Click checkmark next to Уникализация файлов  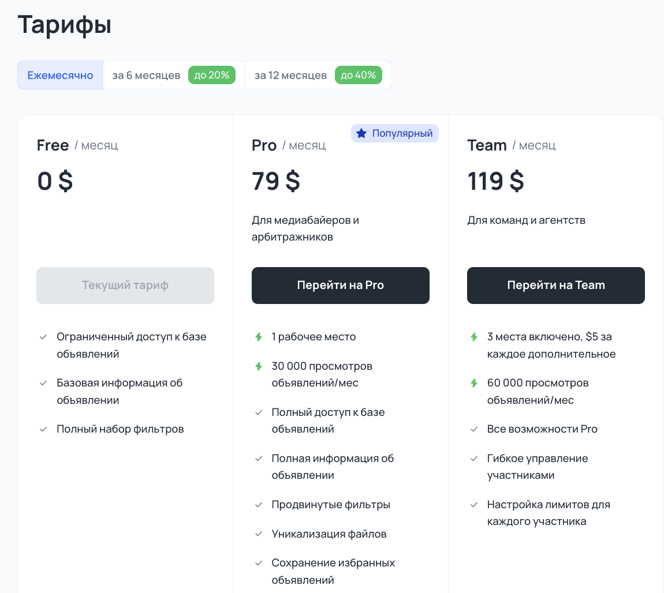click(259, 534)
